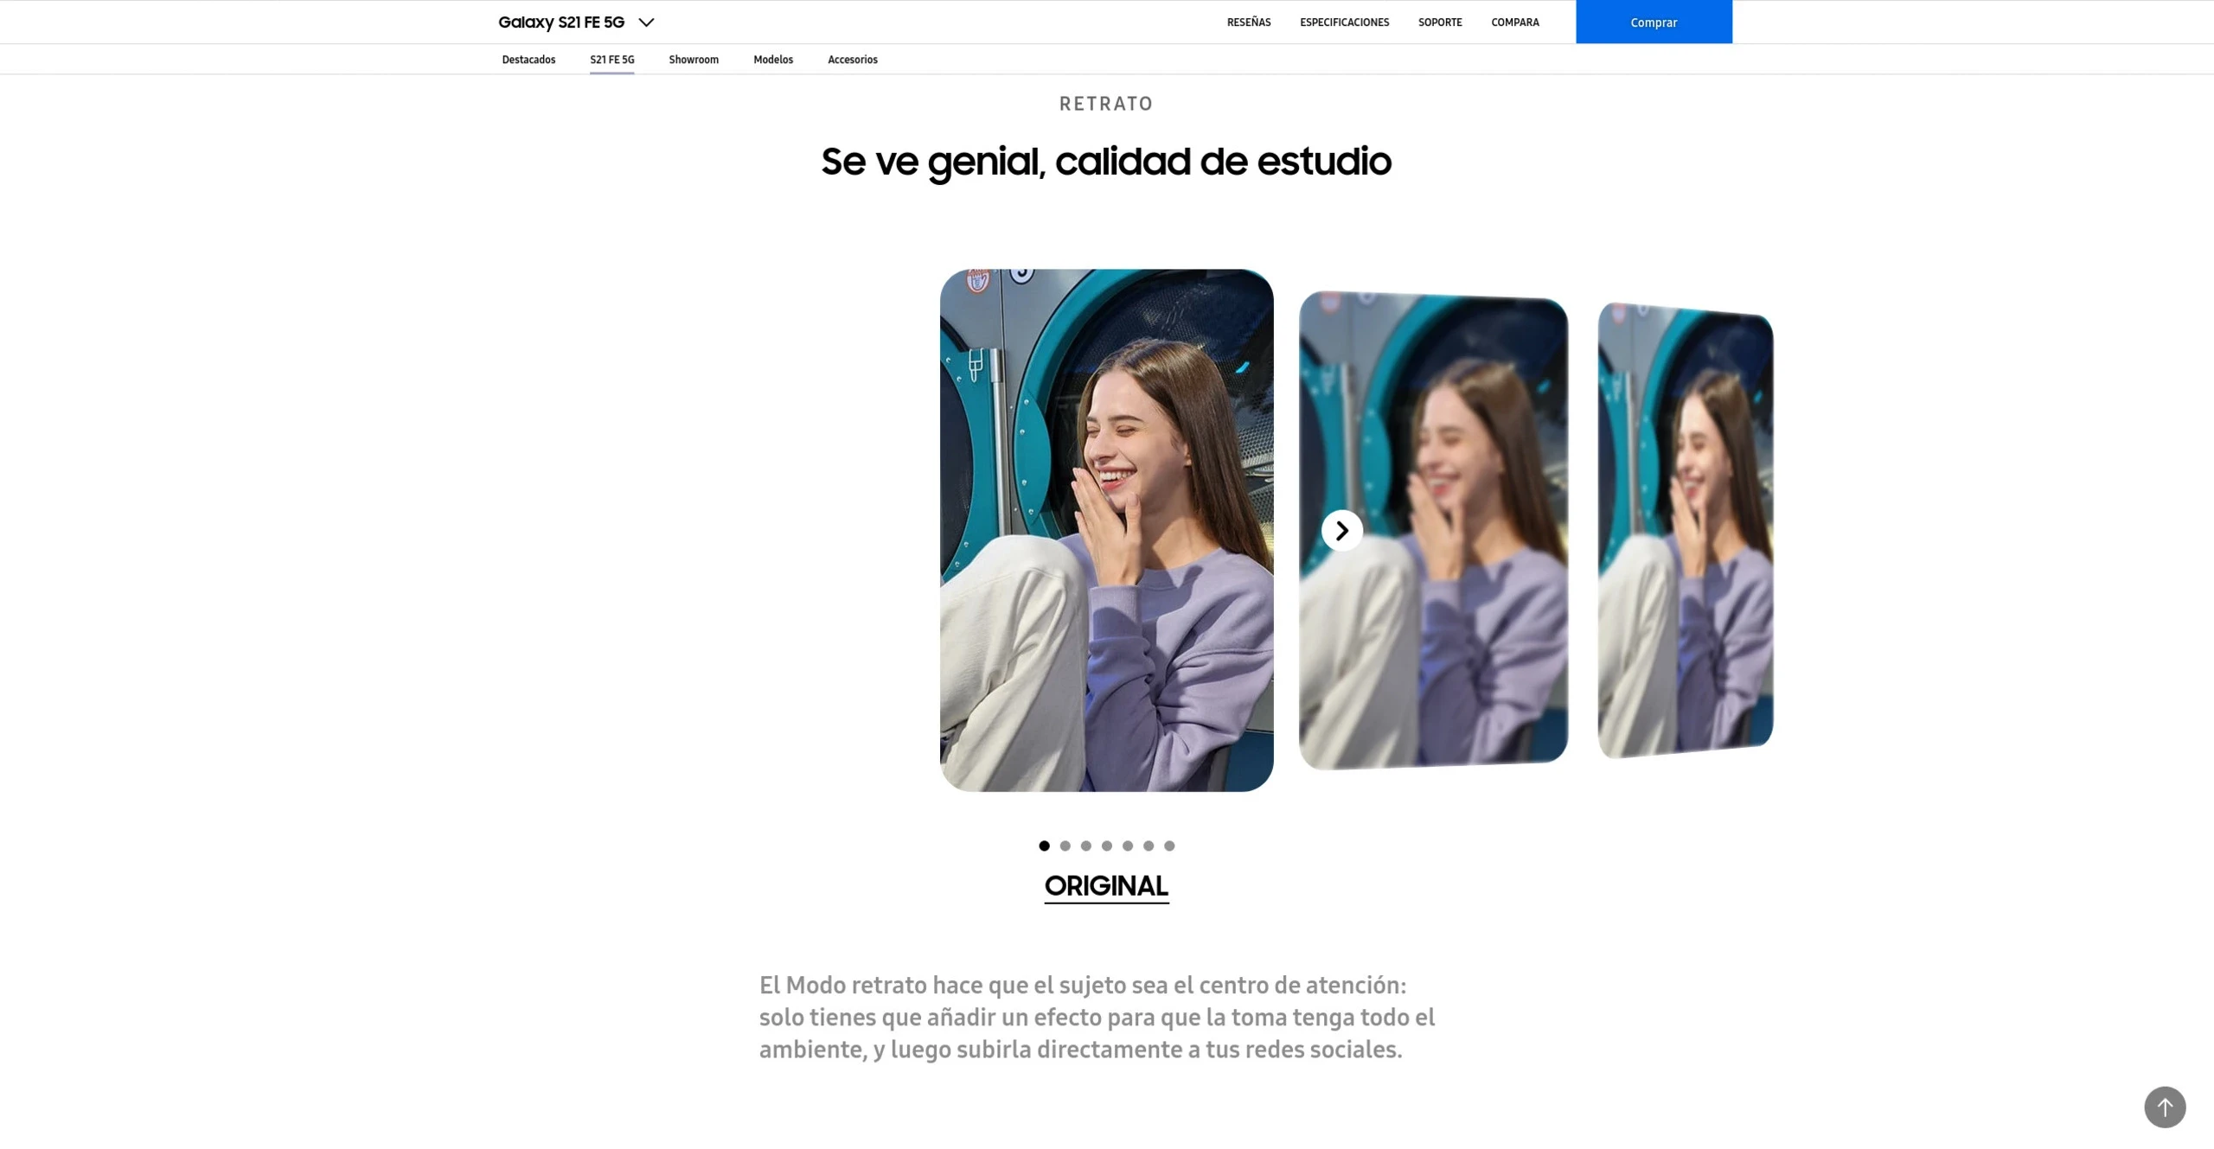Select the first carousel pagination dot
This screenshot has width=2214, height=1149.
pos(1044,846)
